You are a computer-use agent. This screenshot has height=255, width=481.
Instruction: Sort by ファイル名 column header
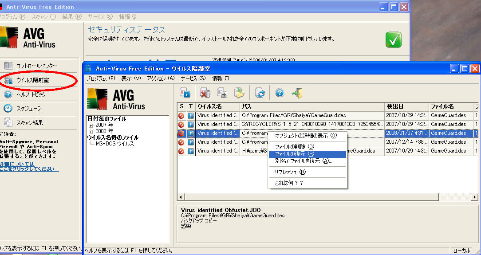click(x=451, y=107)
